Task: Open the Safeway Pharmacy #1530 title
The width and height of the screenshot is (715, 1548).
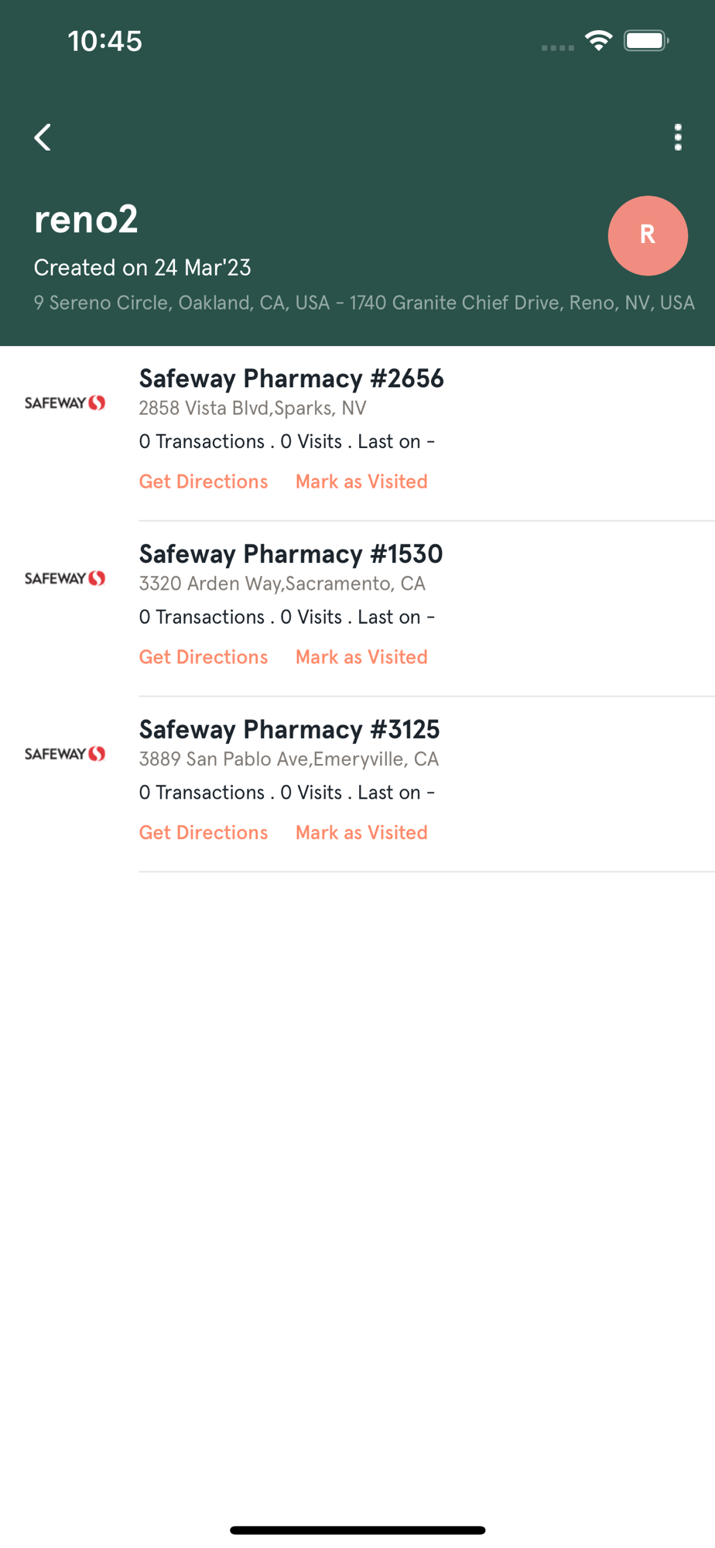Action: coord(291,554)
